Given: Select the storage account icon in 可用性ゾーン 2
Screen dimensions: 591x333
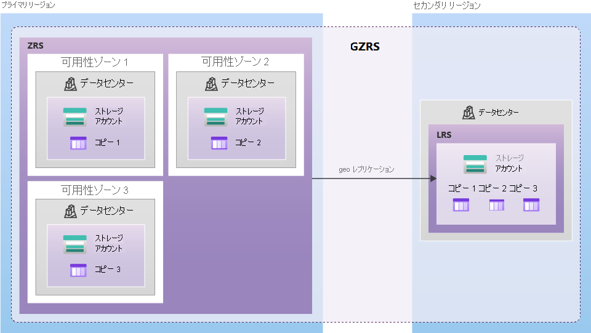Looking at the screenshot, I should point(215,117).
